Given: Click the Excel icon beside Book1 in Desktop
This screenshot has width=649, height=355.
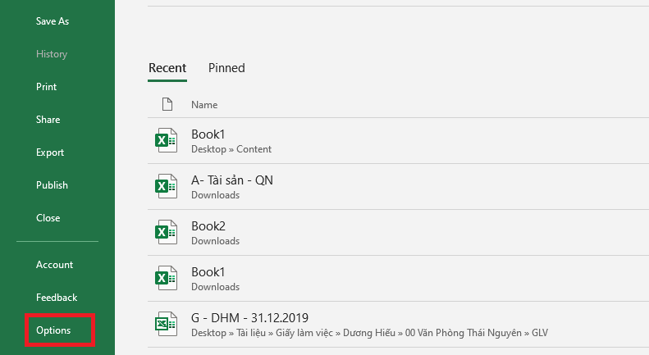Looking at the screenshot, I should click(167, 140).
